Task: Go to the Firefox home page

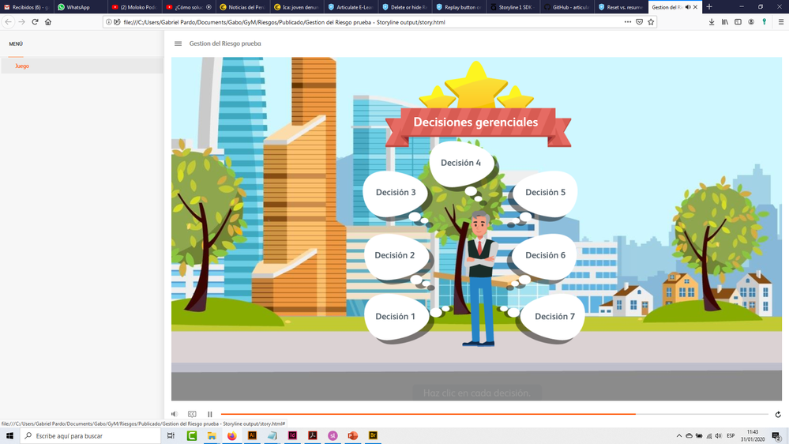Action: pyautogui.click(x=48, y=22)
